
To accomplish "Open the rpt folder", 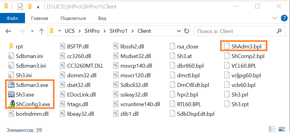I will click(x=19, y=47).
